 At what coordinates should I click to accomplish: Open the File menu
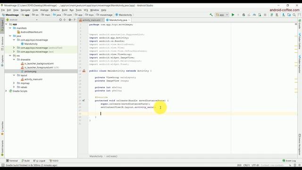[3, 10]
